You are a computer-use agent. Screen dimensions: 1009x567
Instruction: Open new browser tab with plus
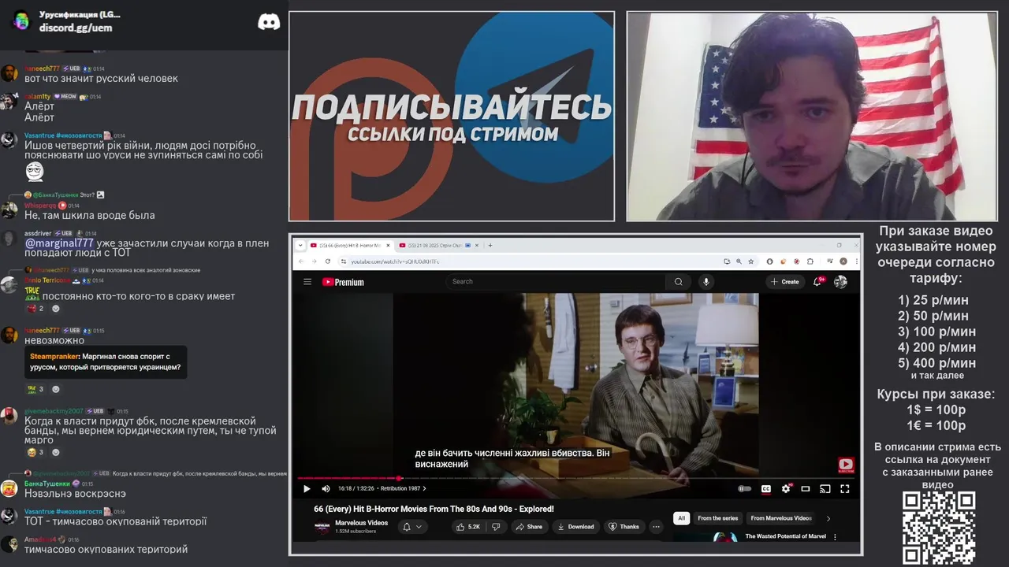pyautogui.click(x=490, y=245)
